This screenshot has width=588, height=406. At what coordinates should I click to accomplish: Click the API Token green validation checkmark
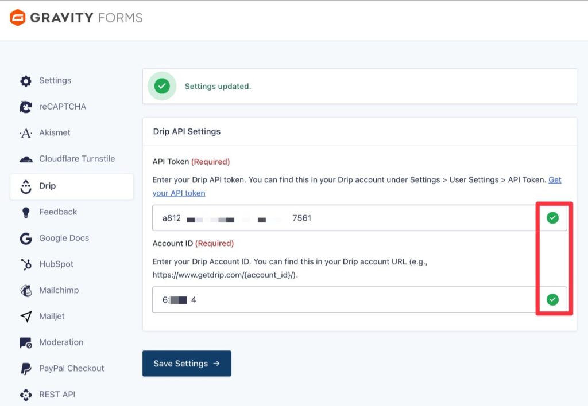click(552, 217)
